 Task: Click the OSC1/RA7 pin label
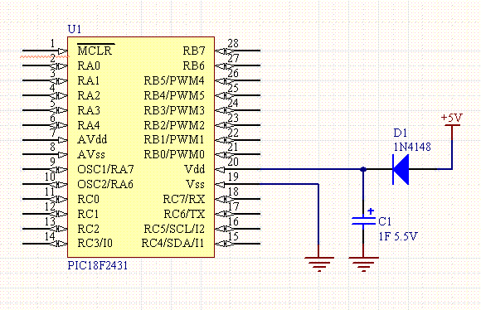(105, 169)
